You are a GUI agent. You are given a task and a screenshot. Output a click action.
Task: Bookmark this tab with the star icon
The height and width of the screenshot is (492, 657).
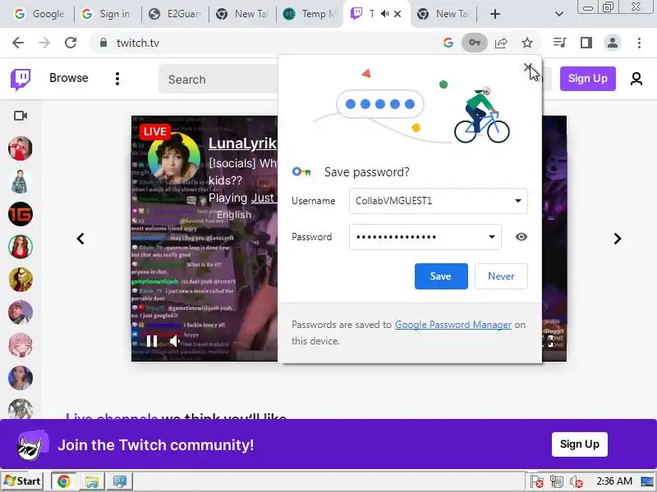point(527,43)
